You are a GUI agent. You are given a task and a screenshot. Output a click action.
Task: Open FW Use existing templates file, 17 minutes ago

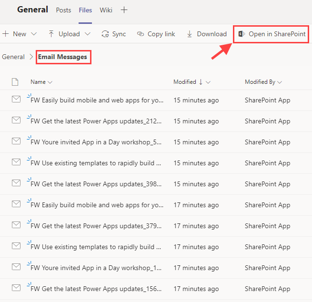click(x=96, y=247)
